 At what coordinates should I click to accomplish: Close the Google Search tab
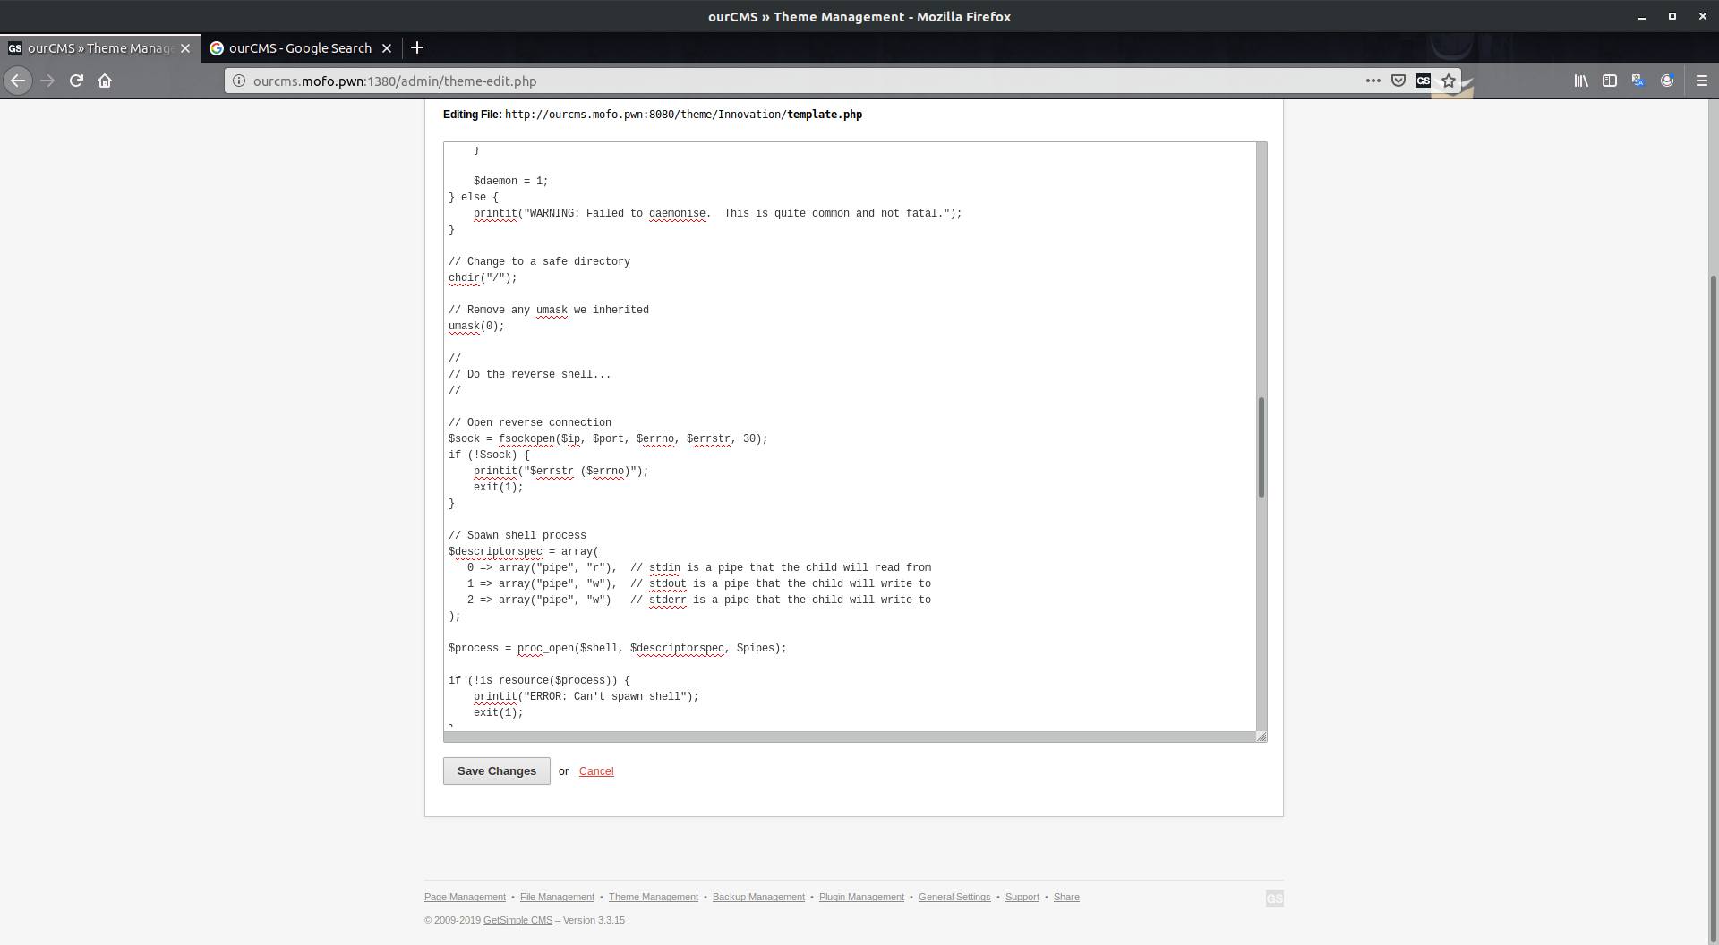tap(387, 48)
